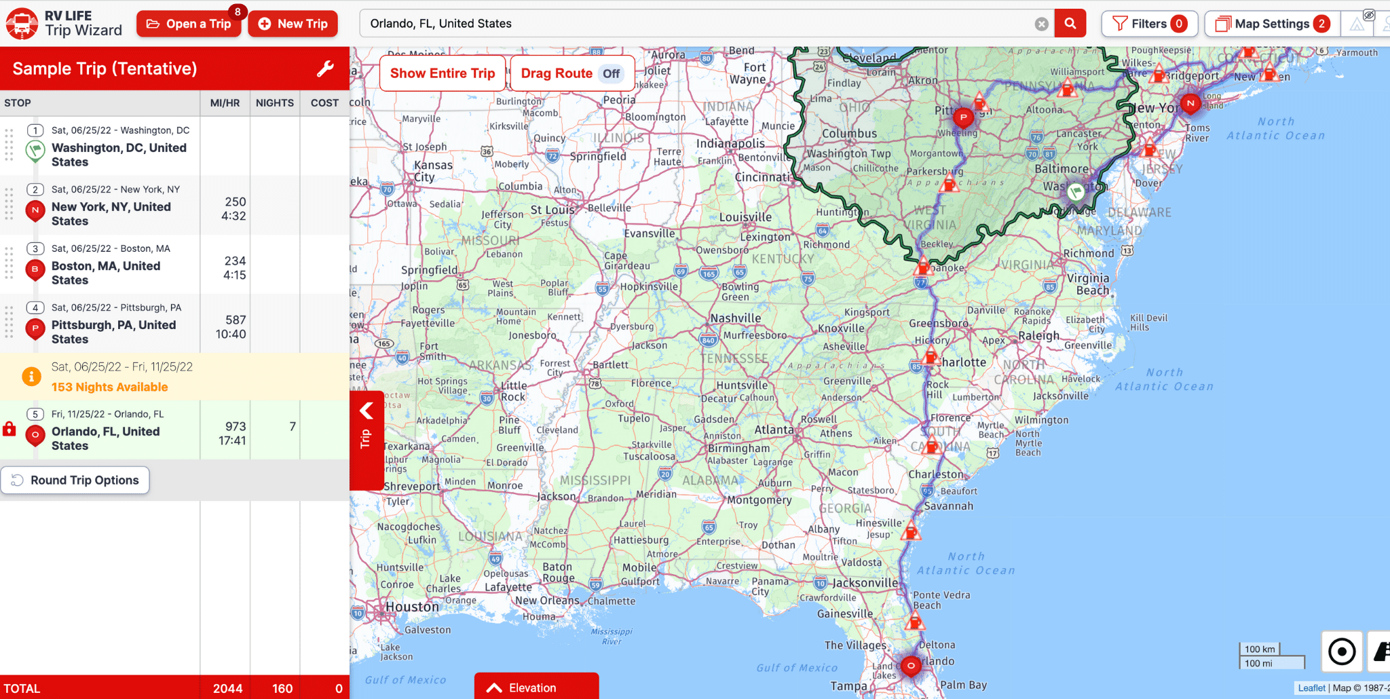This screenshot has height=699, width=1390.
Task: Click the orange info icon for available nights
Action: (x=31, y=377)
